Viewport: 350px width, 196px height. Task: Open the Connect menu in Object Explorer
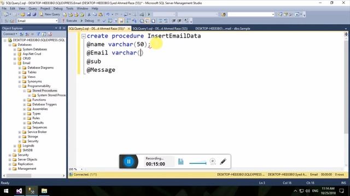click(10, 34)
